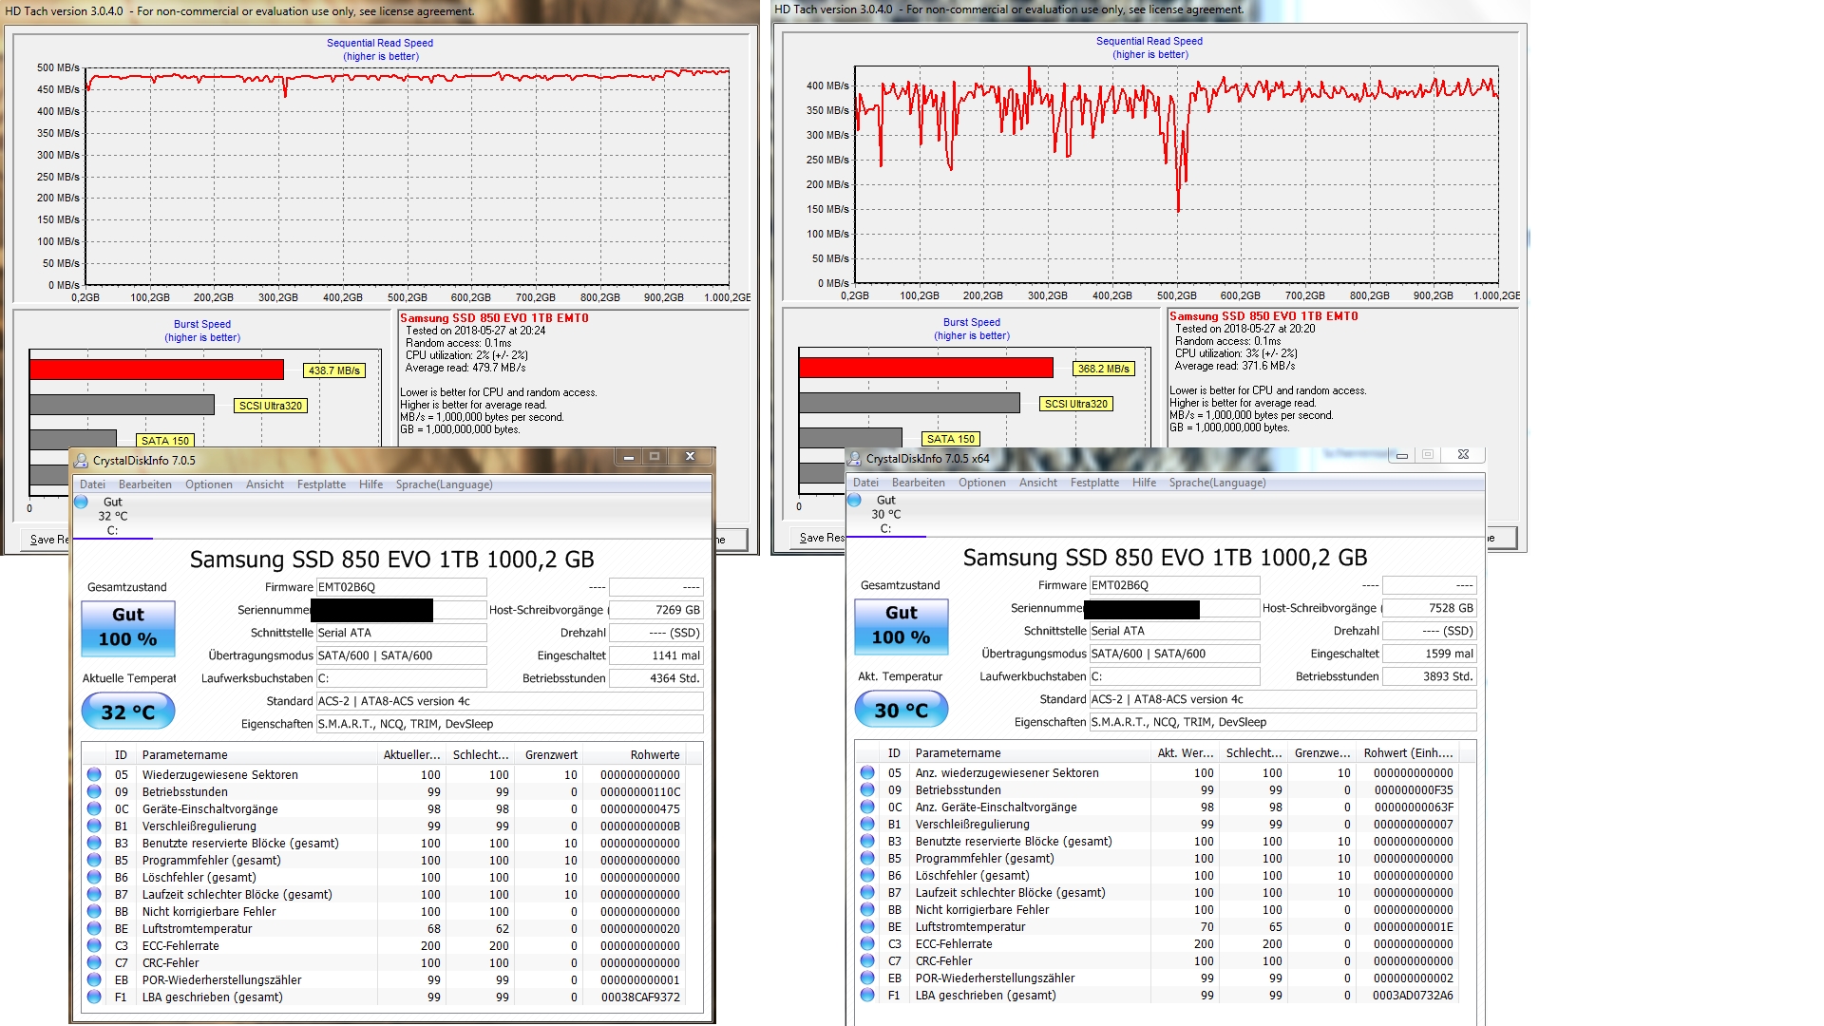Open the Festplatte menu
Image resolution: width=1824 pixels, height=1026 pixels.
(321, 484)
